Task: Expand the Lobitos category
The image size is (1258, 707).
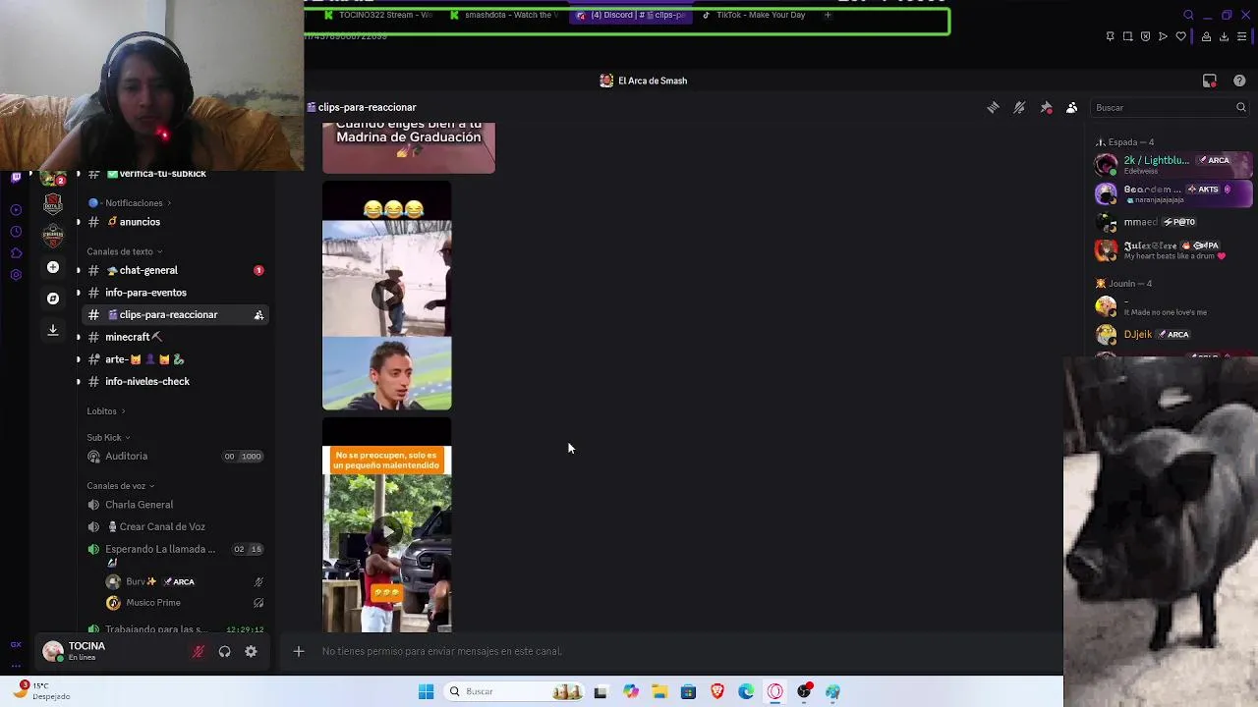Action: pos(105,411)
